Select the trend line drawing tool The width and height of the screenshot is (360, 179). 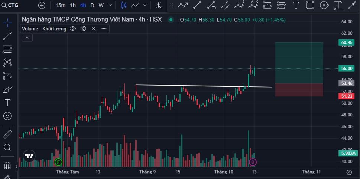point(7,36)
